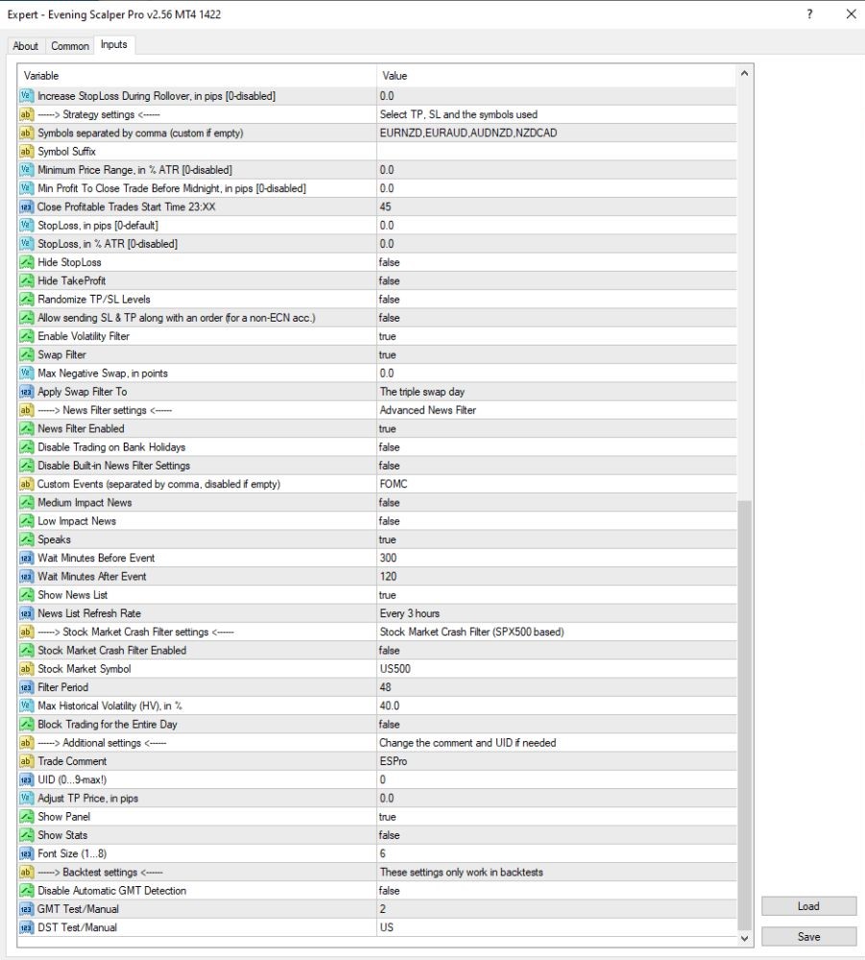865x960 pixels.
Task: Click the icon beside Symbols separated by comma
Action: pyautogui.click(x=26, y=132)
